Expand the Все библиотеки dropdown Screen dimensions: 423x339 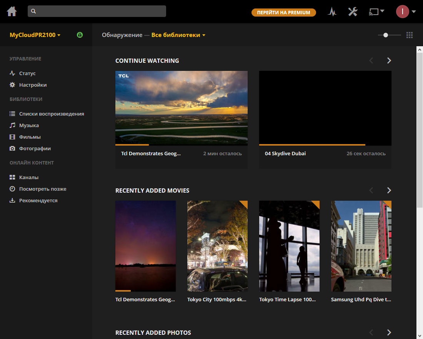178,35
